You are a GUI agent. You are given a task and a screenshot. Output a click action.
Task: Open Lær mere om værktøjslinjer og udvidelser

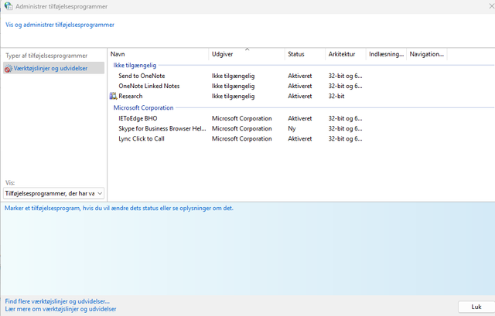coord(60,309)
